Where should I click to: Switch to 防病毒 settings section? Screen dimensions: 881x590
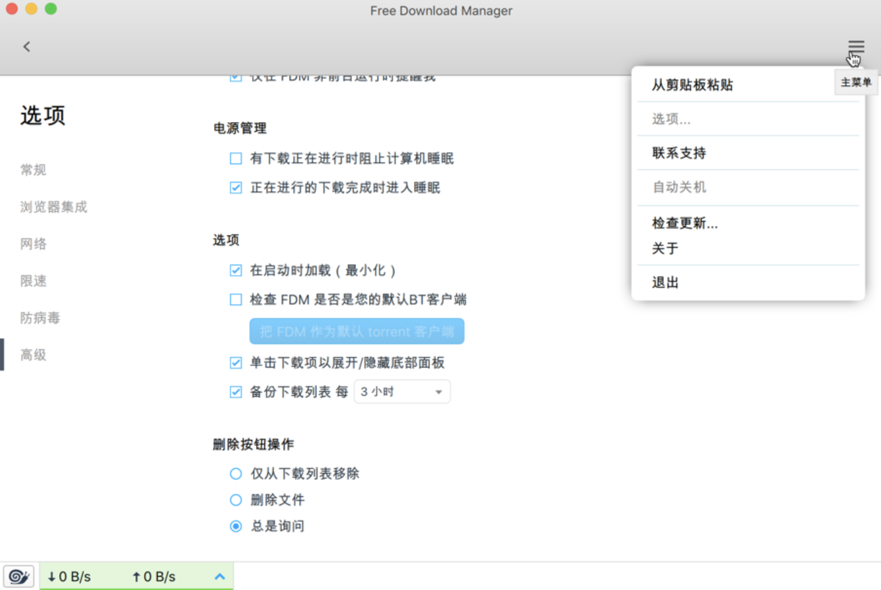(x=40, y=318)
